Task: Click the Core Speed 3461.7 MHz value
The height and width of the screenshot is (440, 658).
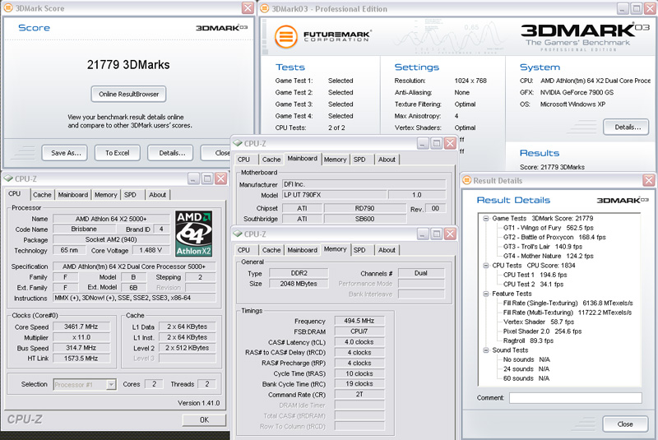Action: [81, 327]
